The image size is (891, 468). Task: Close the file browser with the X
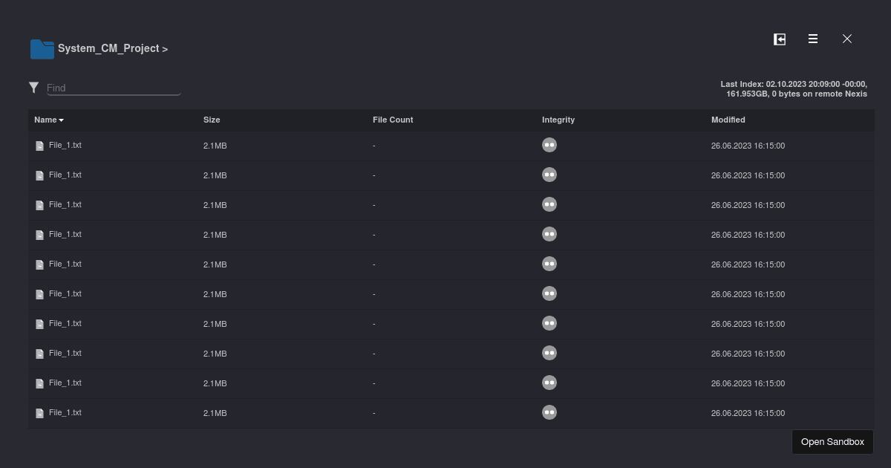(847, 39)
